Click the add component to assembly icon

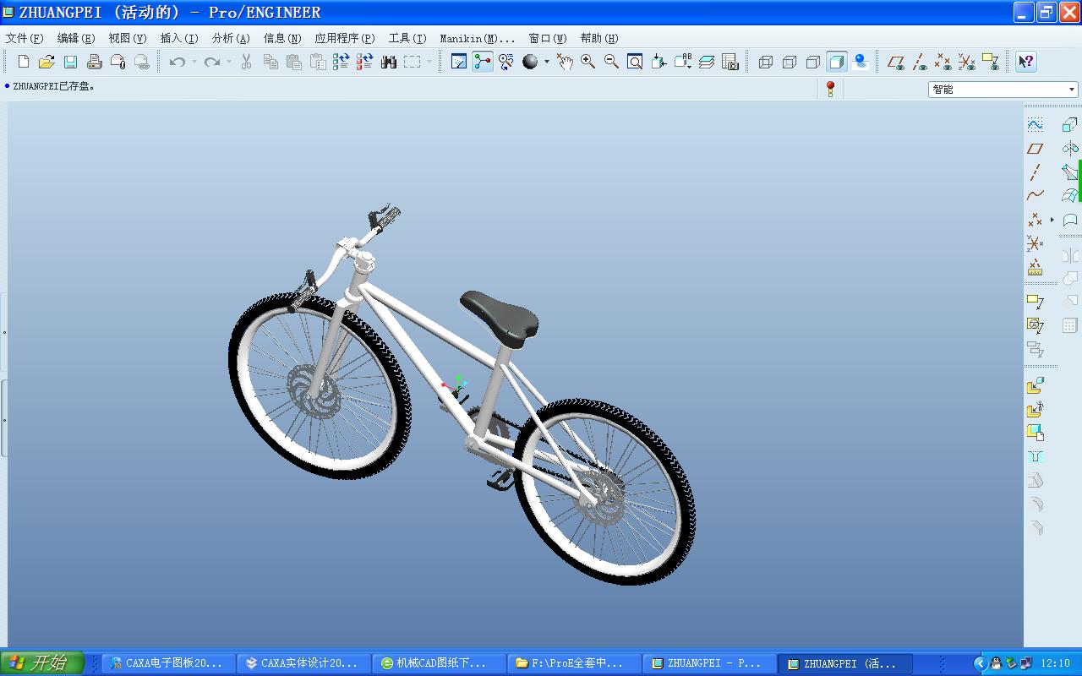pos(1035,386)
